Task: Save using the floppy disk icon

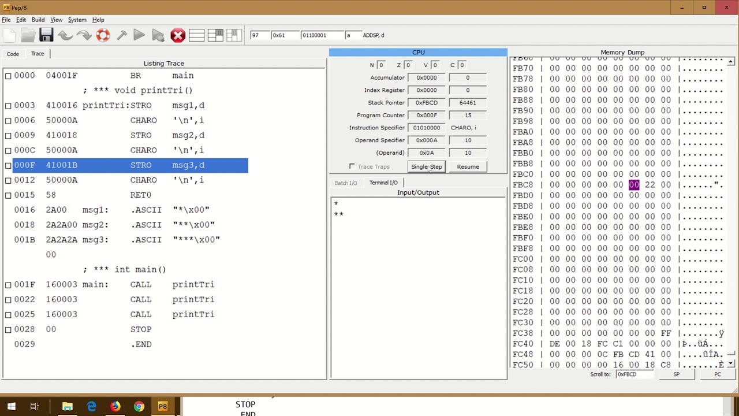Action: (46, 35)
